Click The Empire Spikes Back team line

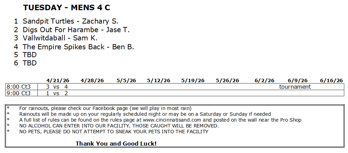click(x=78, y=47)
